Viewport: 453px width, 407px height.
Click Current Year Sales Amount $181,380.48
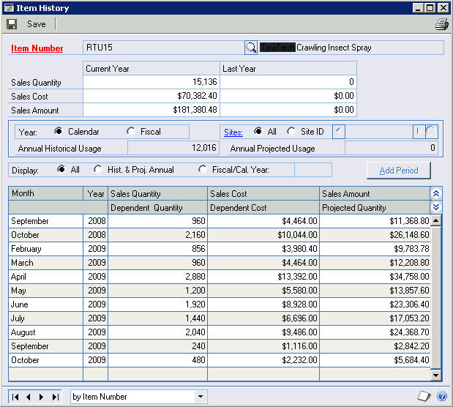[151, 110]
